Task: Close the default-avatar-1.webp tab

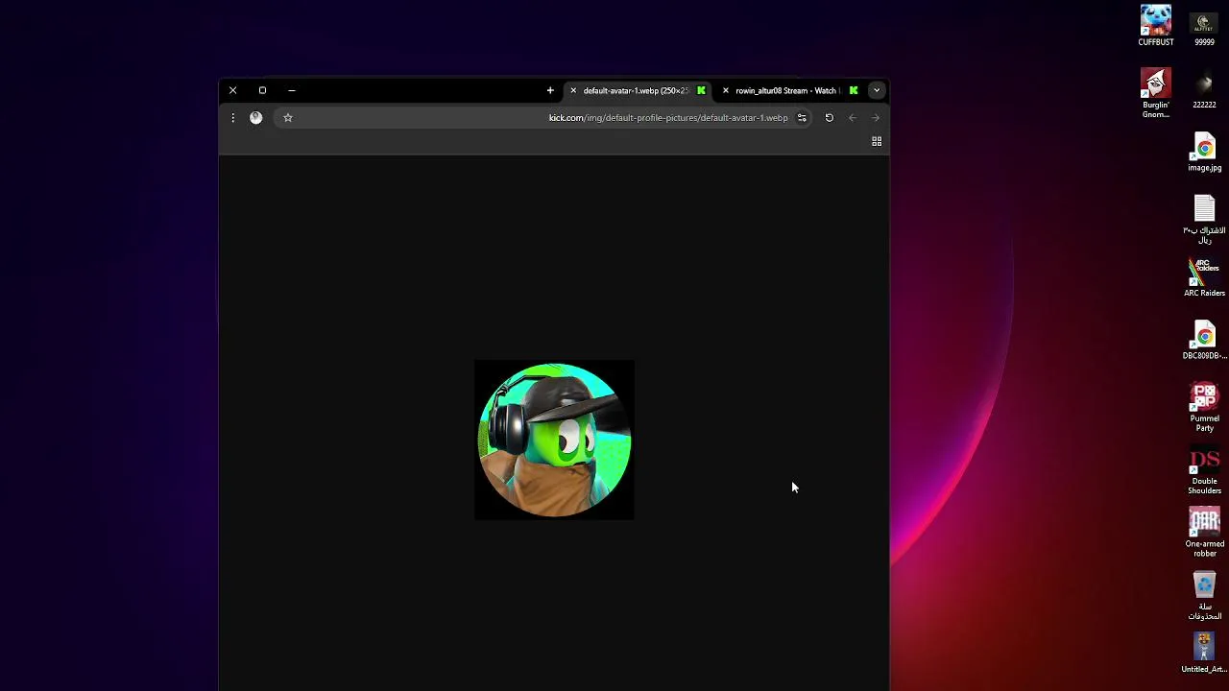Action: pos(573,90)
